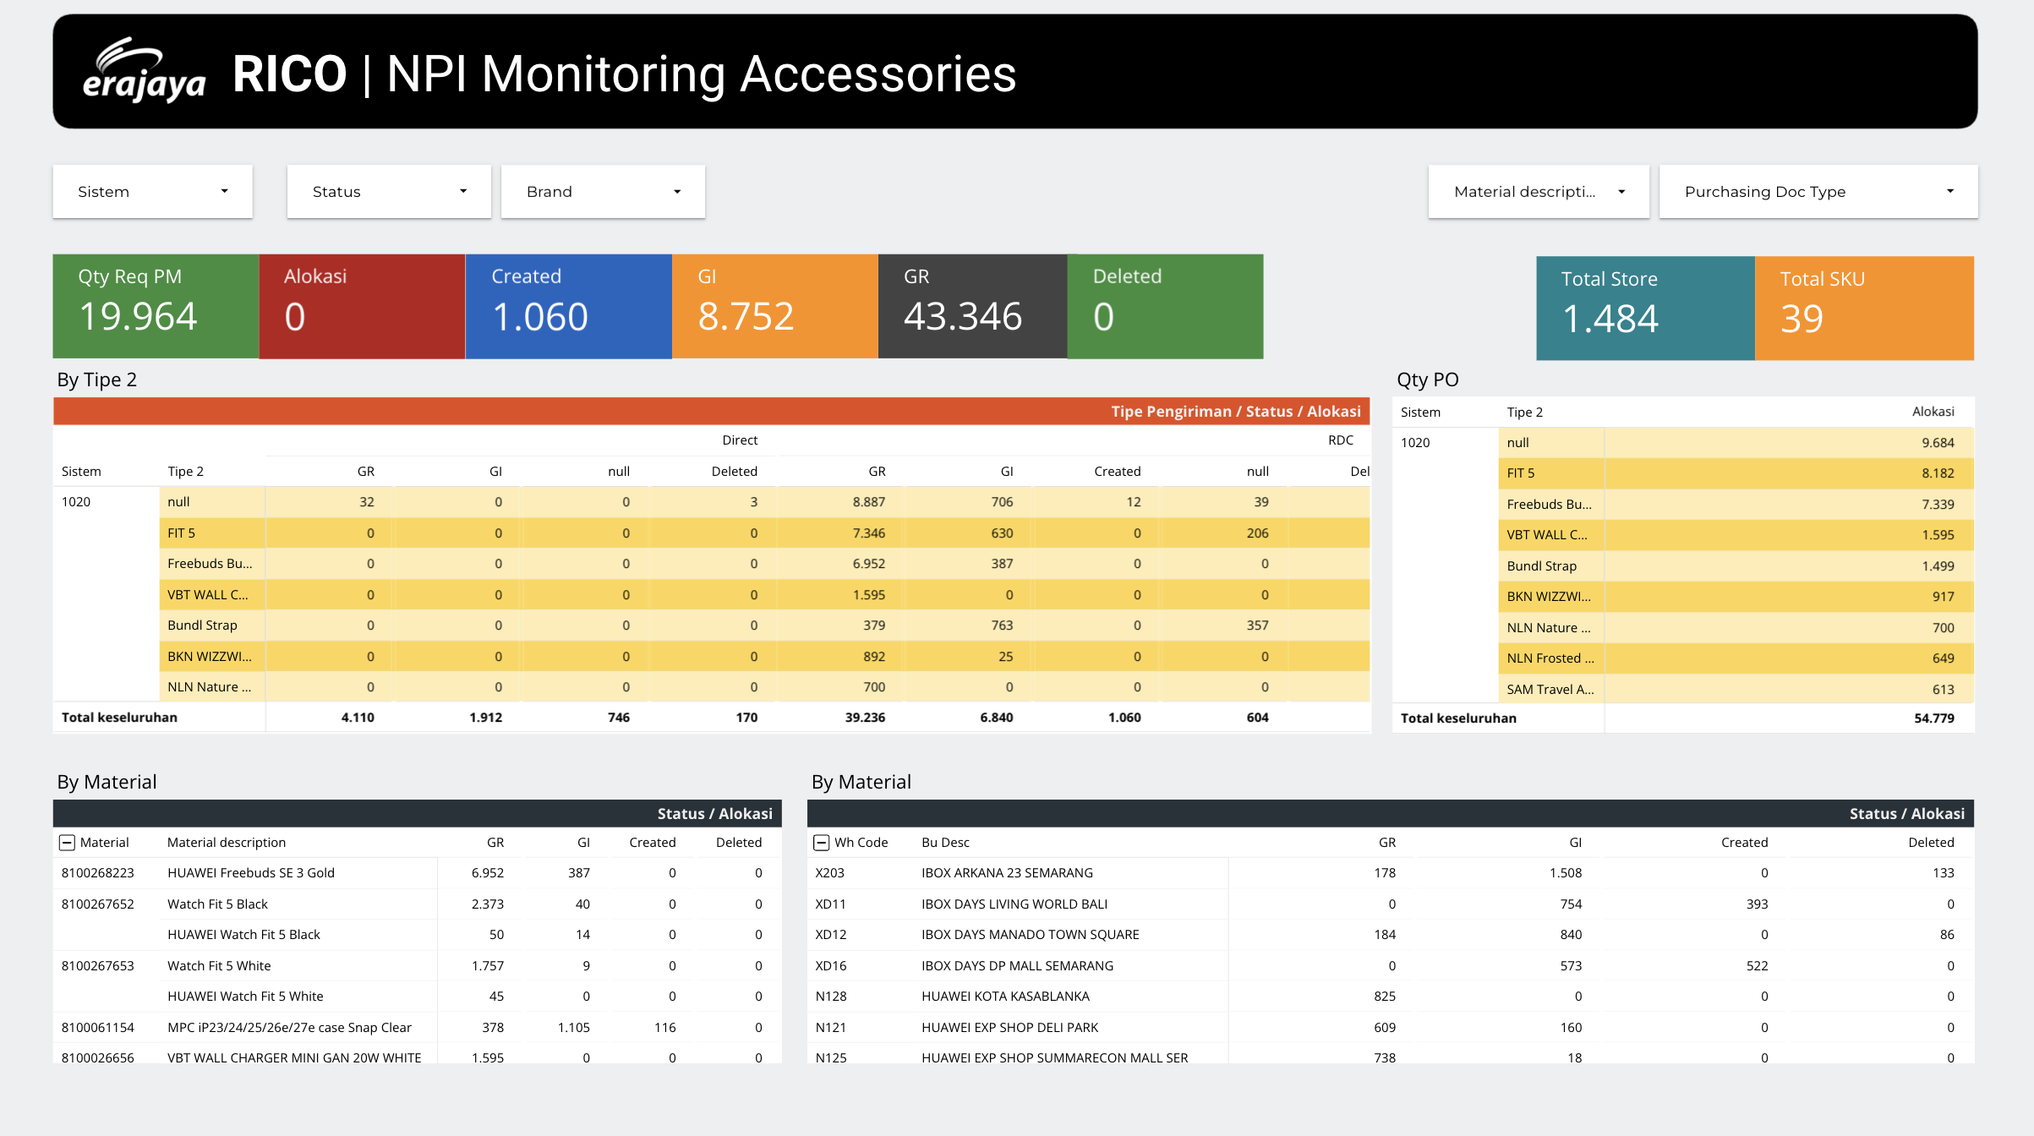
Task: Click the 39.236 total value
Action: pyautogui.click(x=865, y=718)
